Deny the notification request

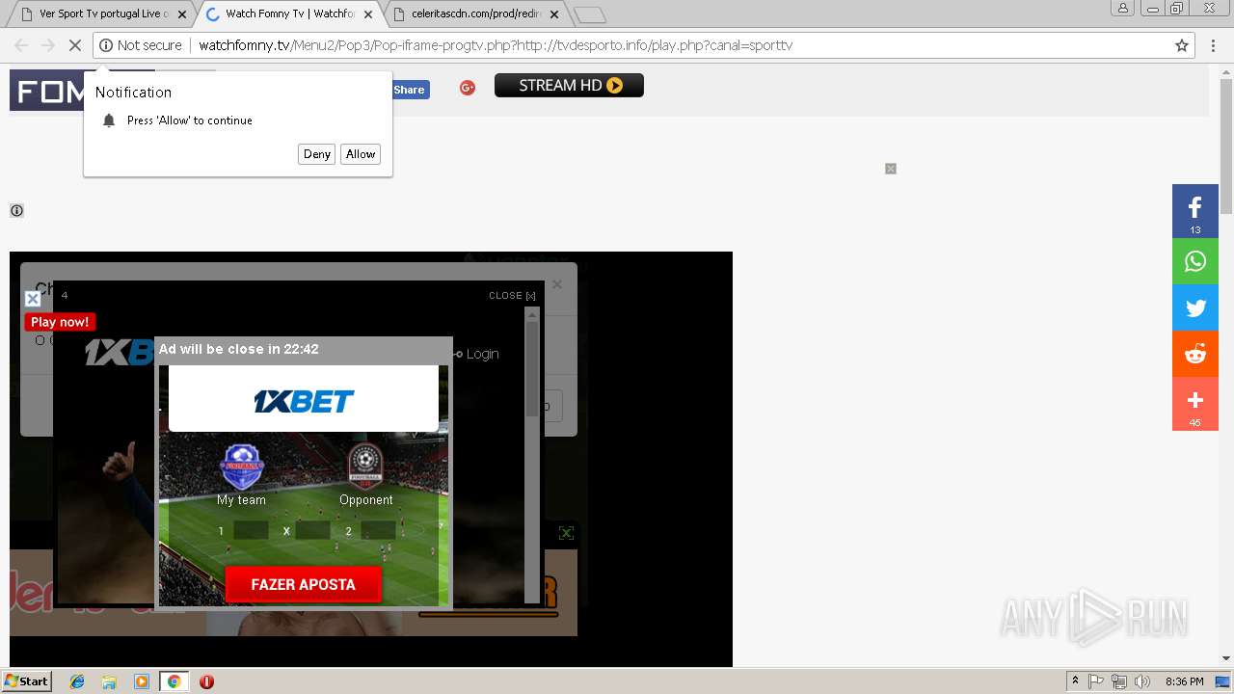[316, 154]
